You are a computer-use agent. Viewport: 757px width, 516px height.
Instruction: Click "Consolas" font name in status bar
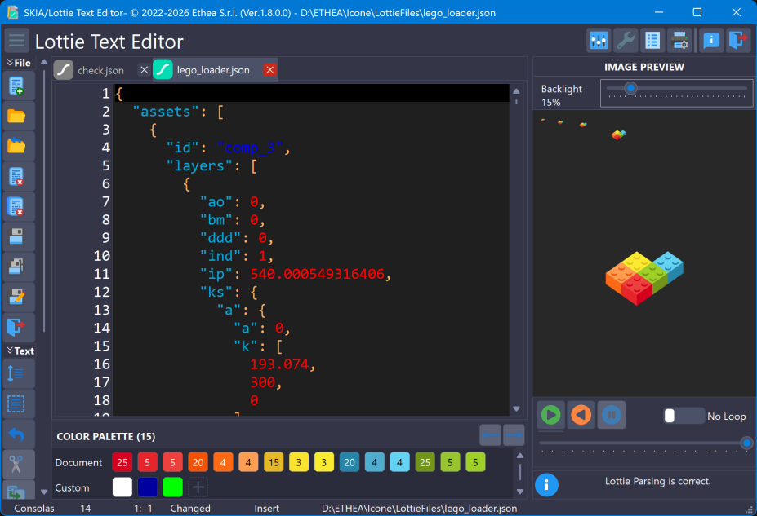point(33,509)
